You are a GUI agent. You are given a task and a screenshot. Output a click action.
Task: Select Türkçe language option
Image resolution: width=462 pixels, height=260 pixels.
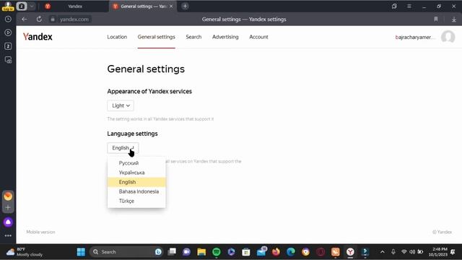pyautogui.click(x=136, y=201)
